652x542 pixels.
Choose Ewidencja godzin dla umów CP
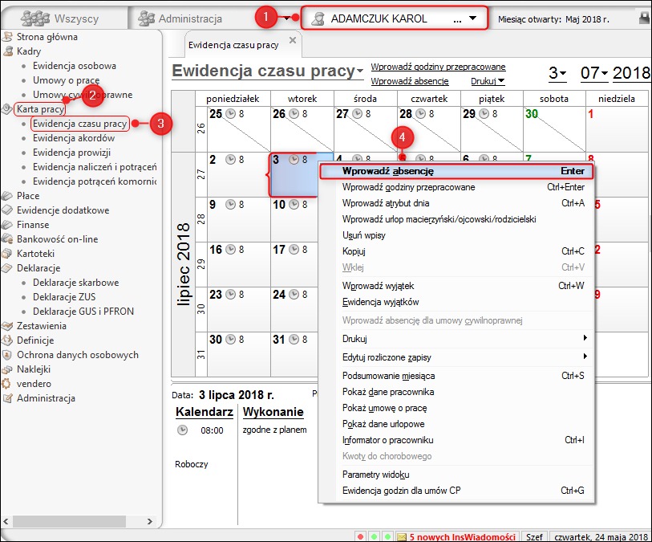(456, 491)
